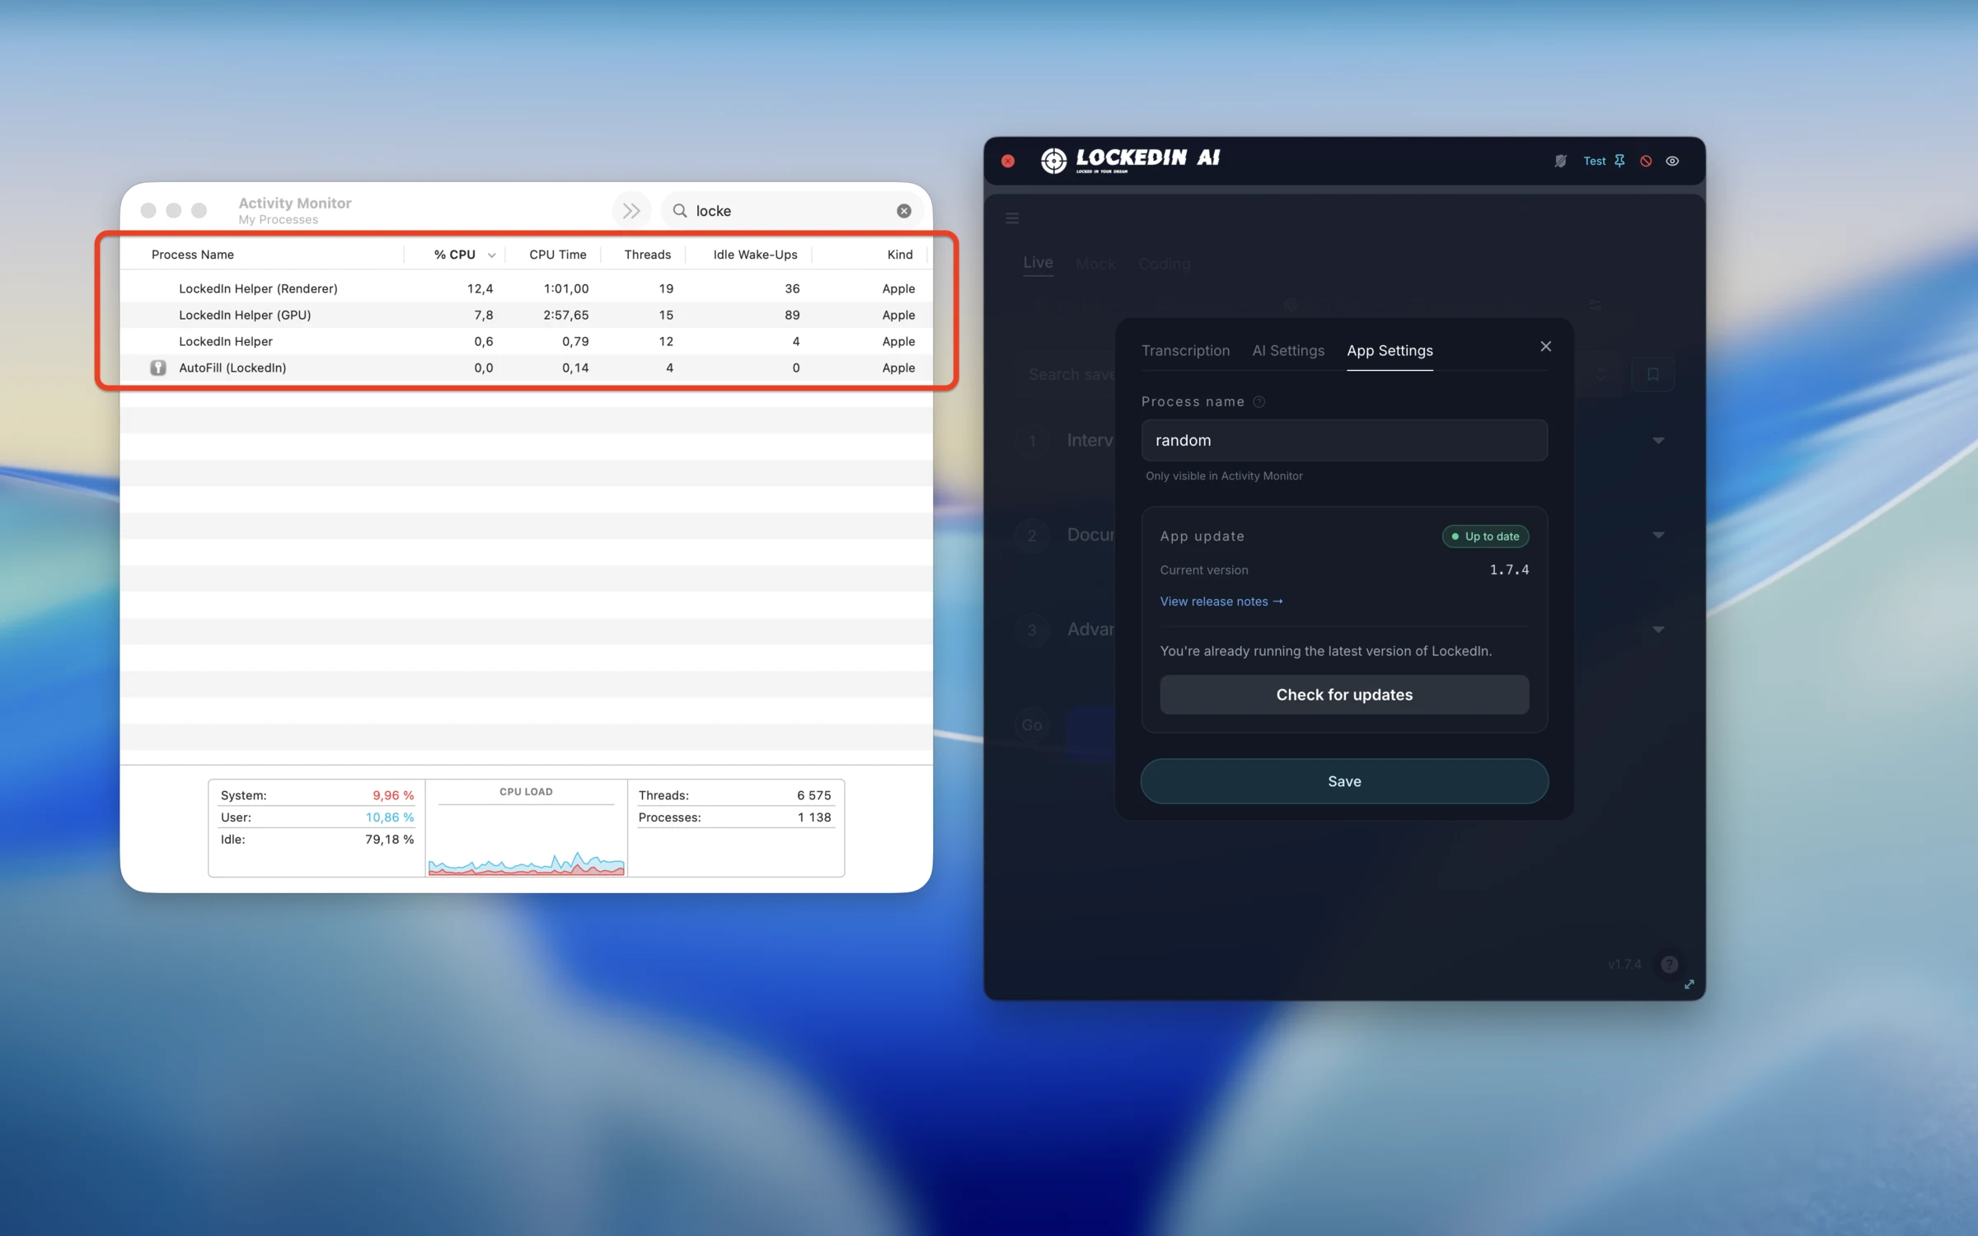
Task: Toggle sort arrow on % CPU column
Action: coord(491,255)
